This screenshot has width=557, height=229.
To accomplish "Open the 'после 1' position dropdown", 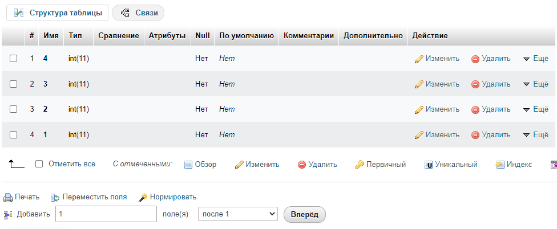I will click(x=237, y=214).
